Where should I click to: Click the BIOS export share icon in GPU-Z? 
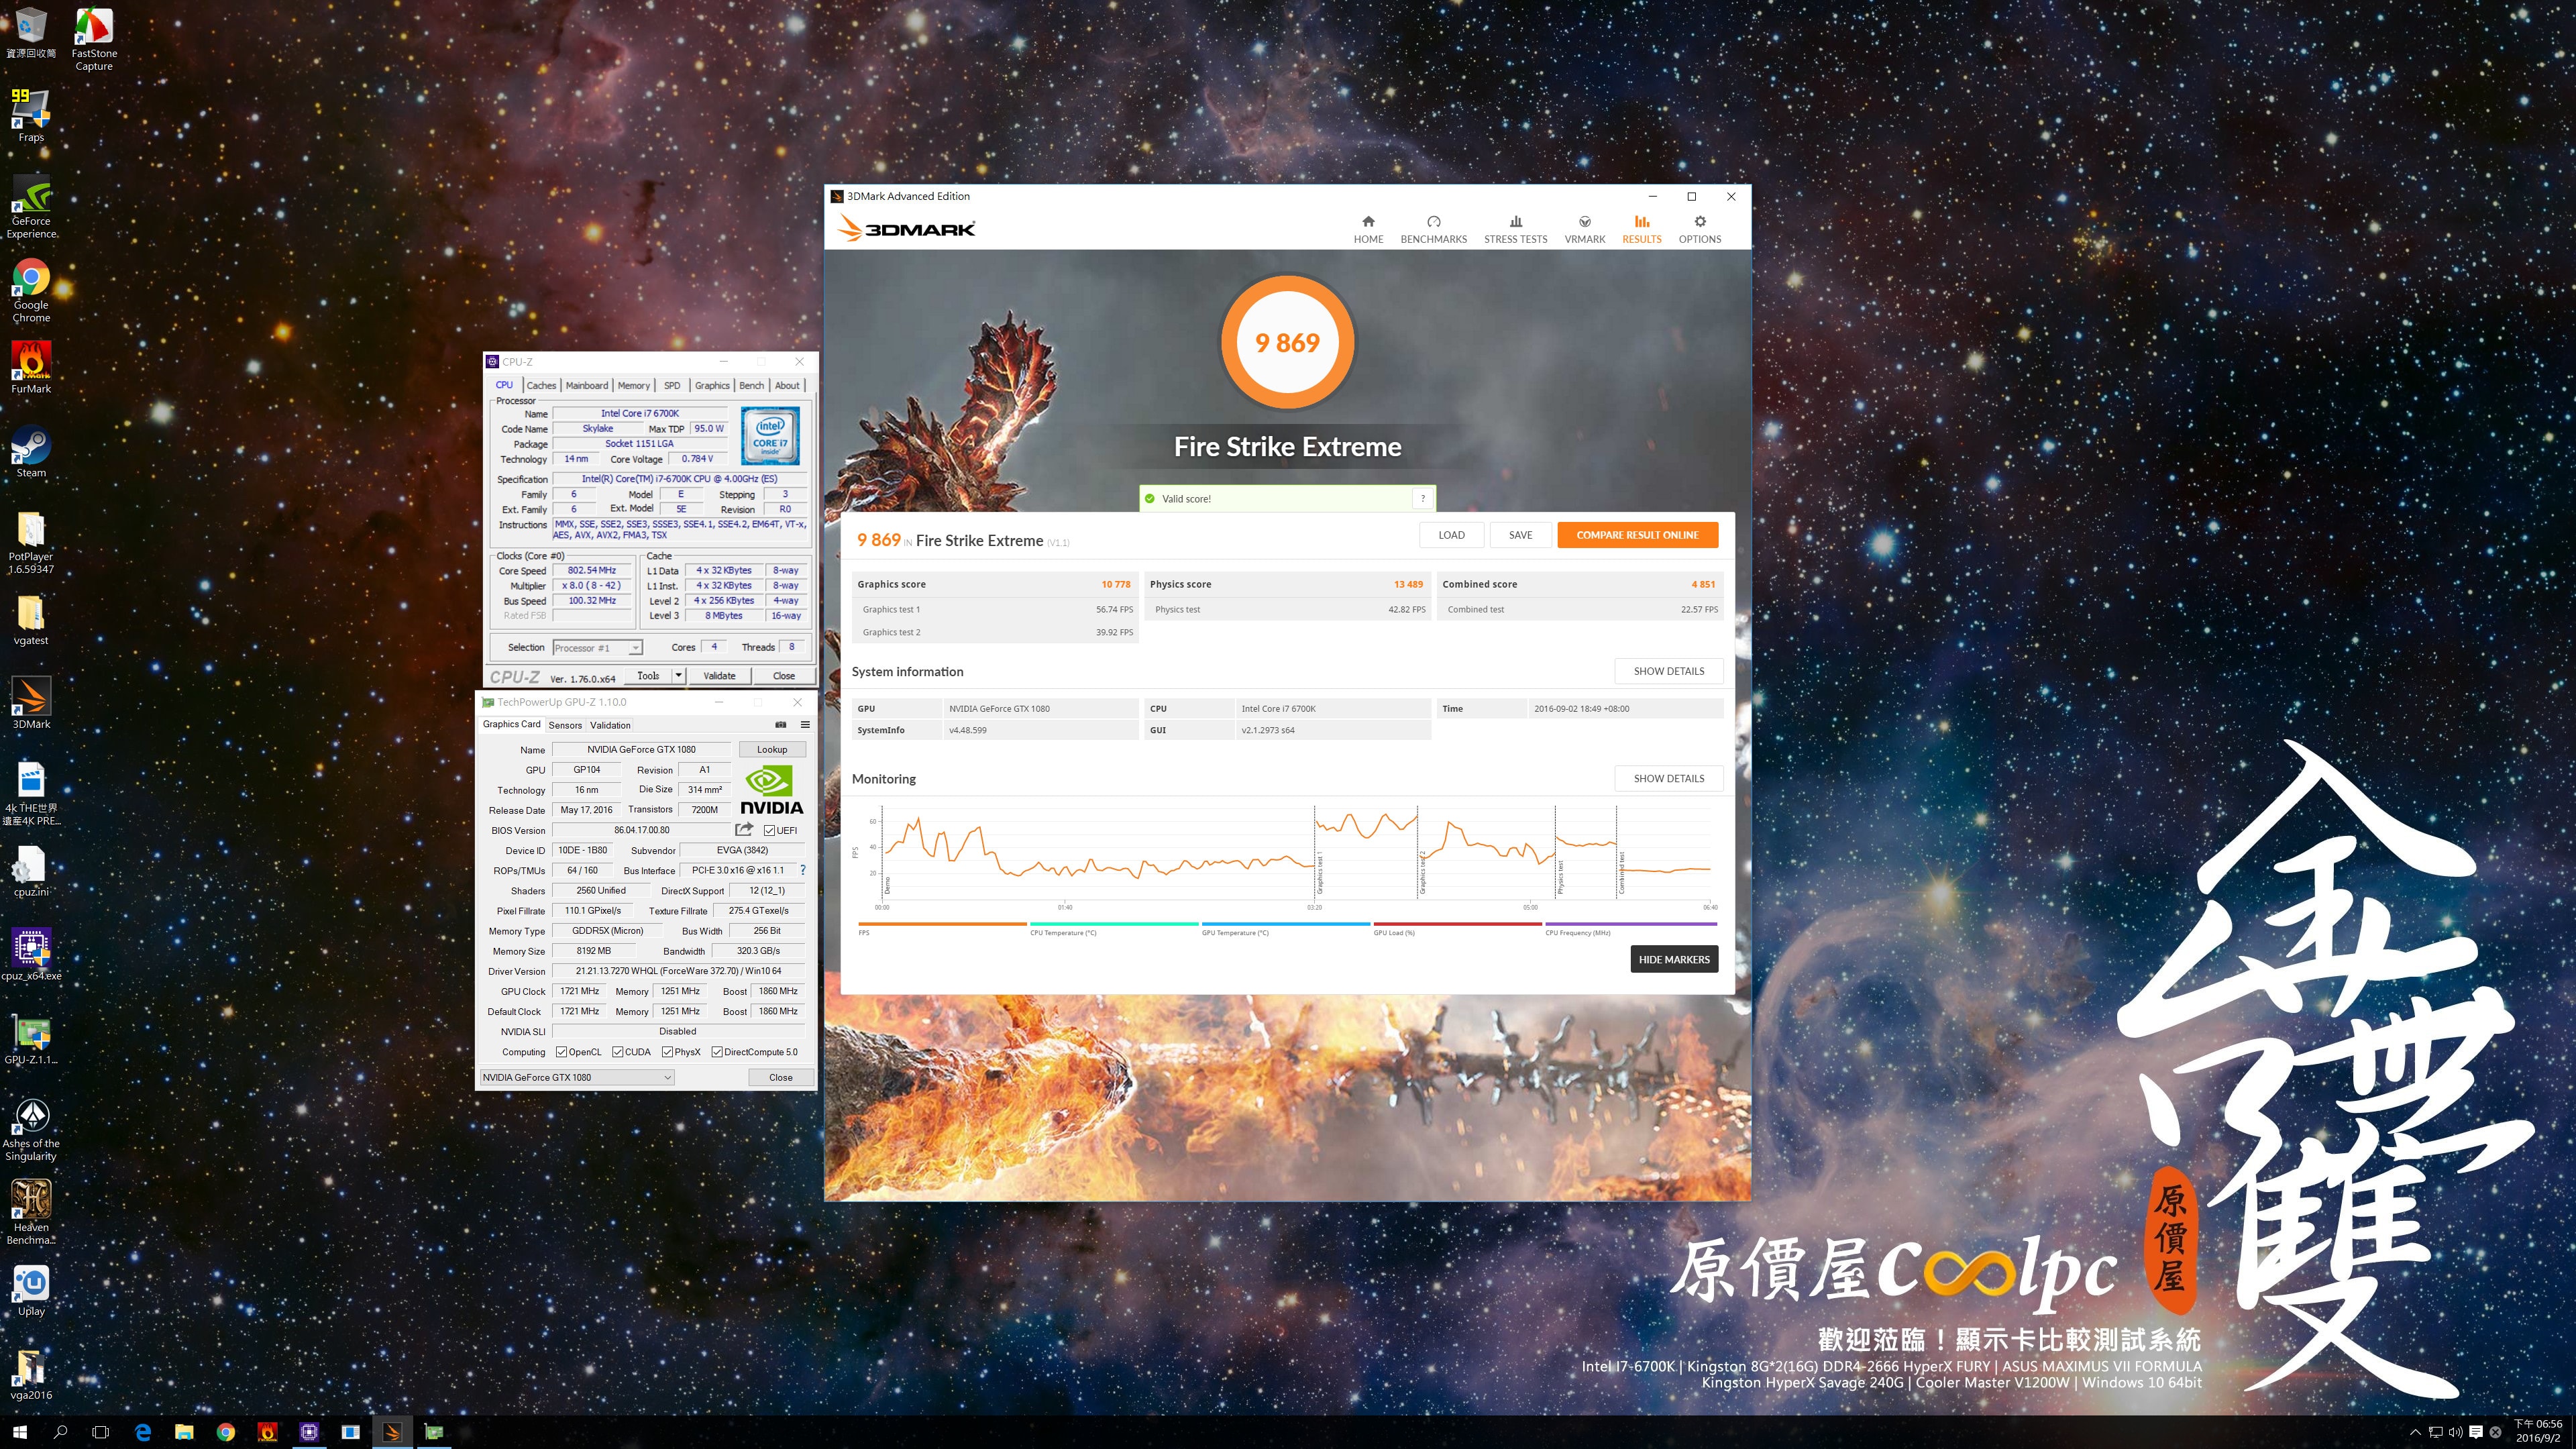(744, 829)
